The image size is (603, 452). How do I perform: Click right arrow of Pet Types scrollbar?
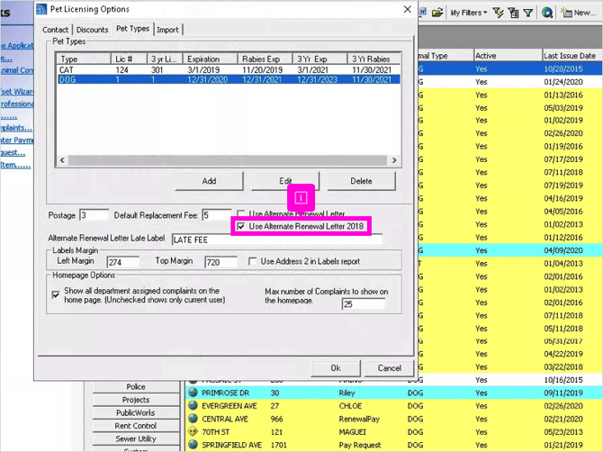pos(394,160)
